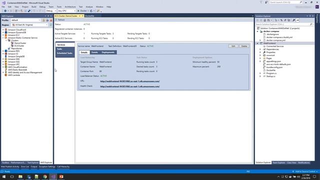
Task: Click the Delete service button
Action: pos(244,46)
